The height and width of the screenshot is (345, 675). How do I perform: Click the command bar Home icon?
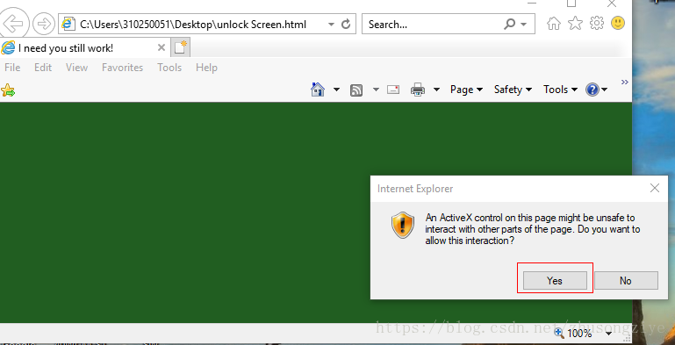(x=318, y=90)
